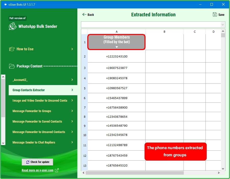Viewport: 230px width, 179px height.
Task: Select row 13 header
Action: [85, 165]
